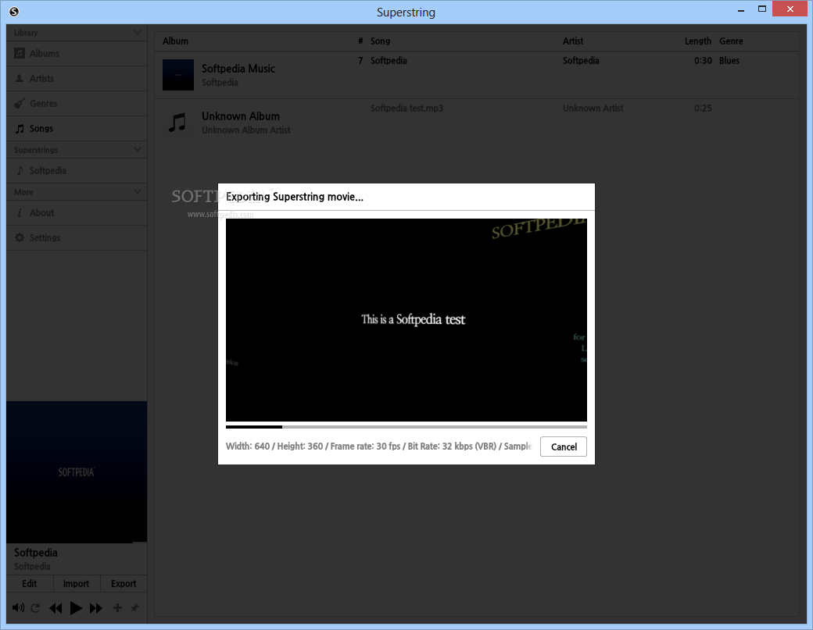Viewport: 813px width, 630px height.
Task: Collapse the More section
Action: 137,191
